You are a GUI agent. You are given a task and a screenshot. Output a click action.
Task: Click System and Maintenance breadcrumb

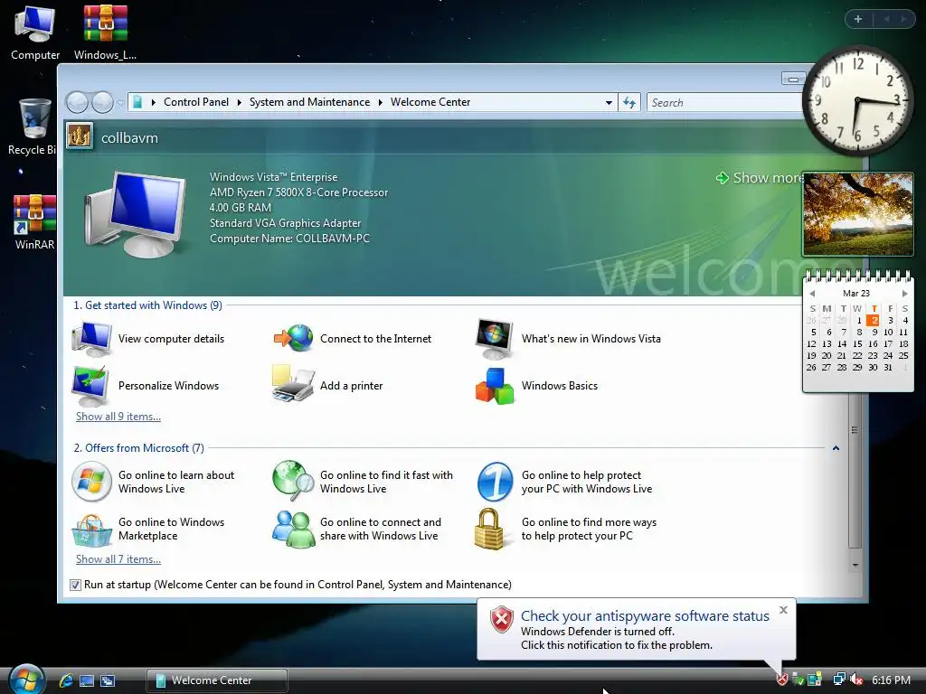(309, 102)
